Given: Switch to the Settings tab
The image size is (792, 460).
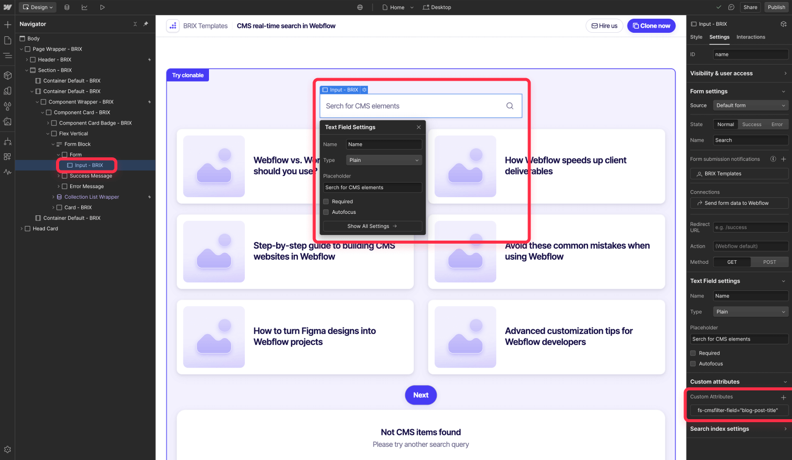Looking at the screenshot, I should pyautogui.click(x=719, y=37).
